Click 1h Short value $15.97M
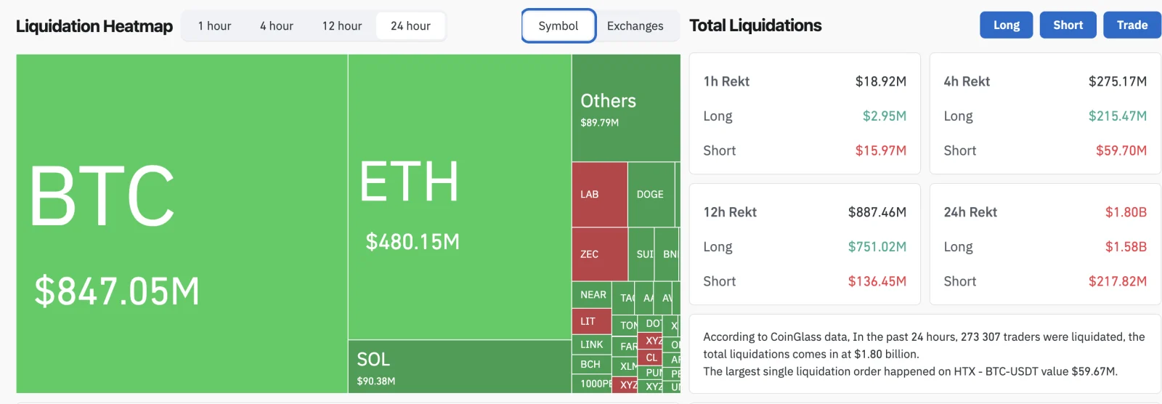The height and width of the screenshot is (404, 1162). tap(881, 150)
